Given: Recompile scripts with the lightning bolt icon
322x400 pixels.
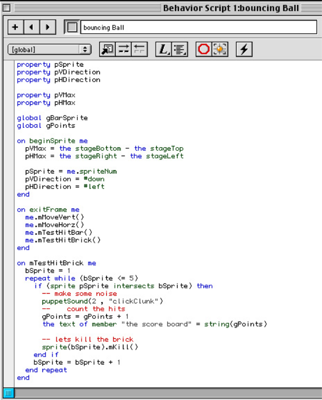Looking at the screenshot, I should (244, 49).
